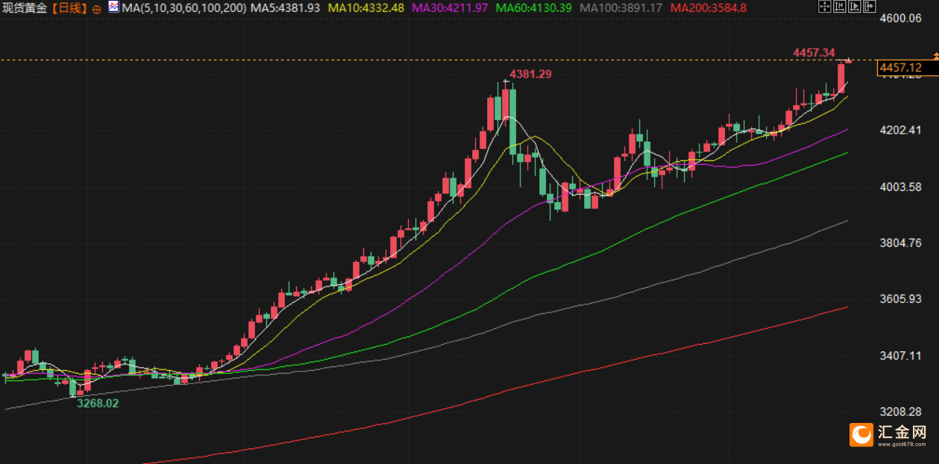Click the exit arrow icon in the chart toolbar
939x464 pixels.
click(870, 6)
